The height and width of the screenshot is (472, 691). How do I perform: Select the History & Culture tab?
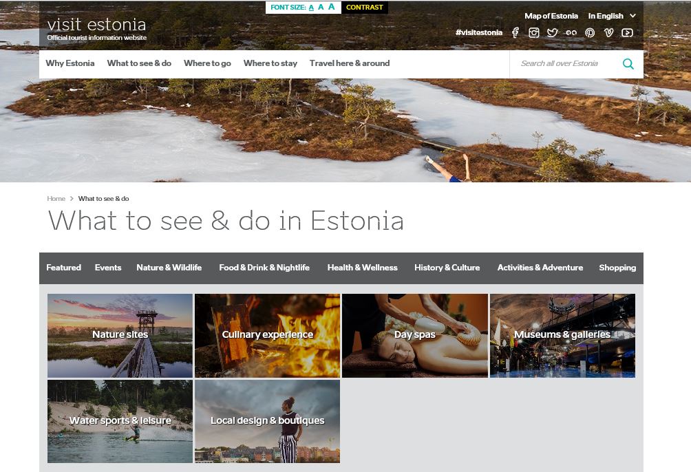pos(447,268)
